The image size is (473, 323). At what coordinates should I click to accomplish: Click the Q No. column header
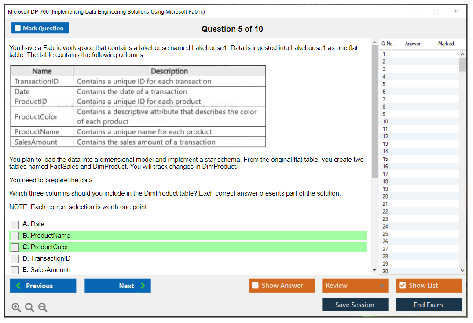[x=388, y=44]
